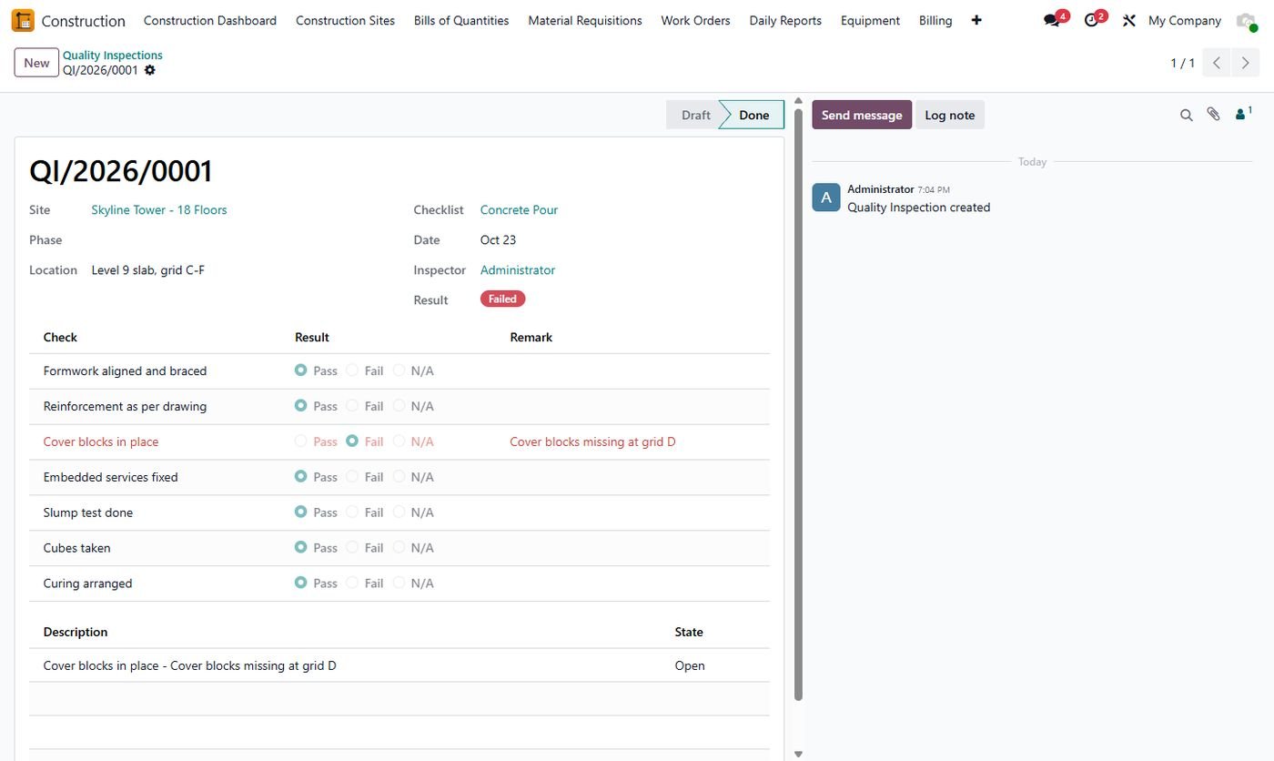Open the gear actions menu for QI/2026/0001
The height and width of the screenshot is (761, 1274).
point(150,70)
